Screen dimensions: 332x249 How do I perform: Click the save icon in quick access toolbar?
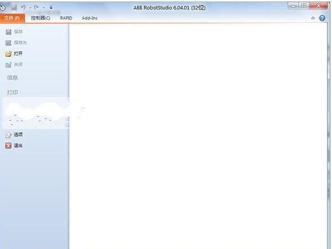pyautogui.click(x=14, y=8)
